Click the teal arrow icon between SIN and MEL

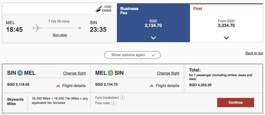pos(20,73)
